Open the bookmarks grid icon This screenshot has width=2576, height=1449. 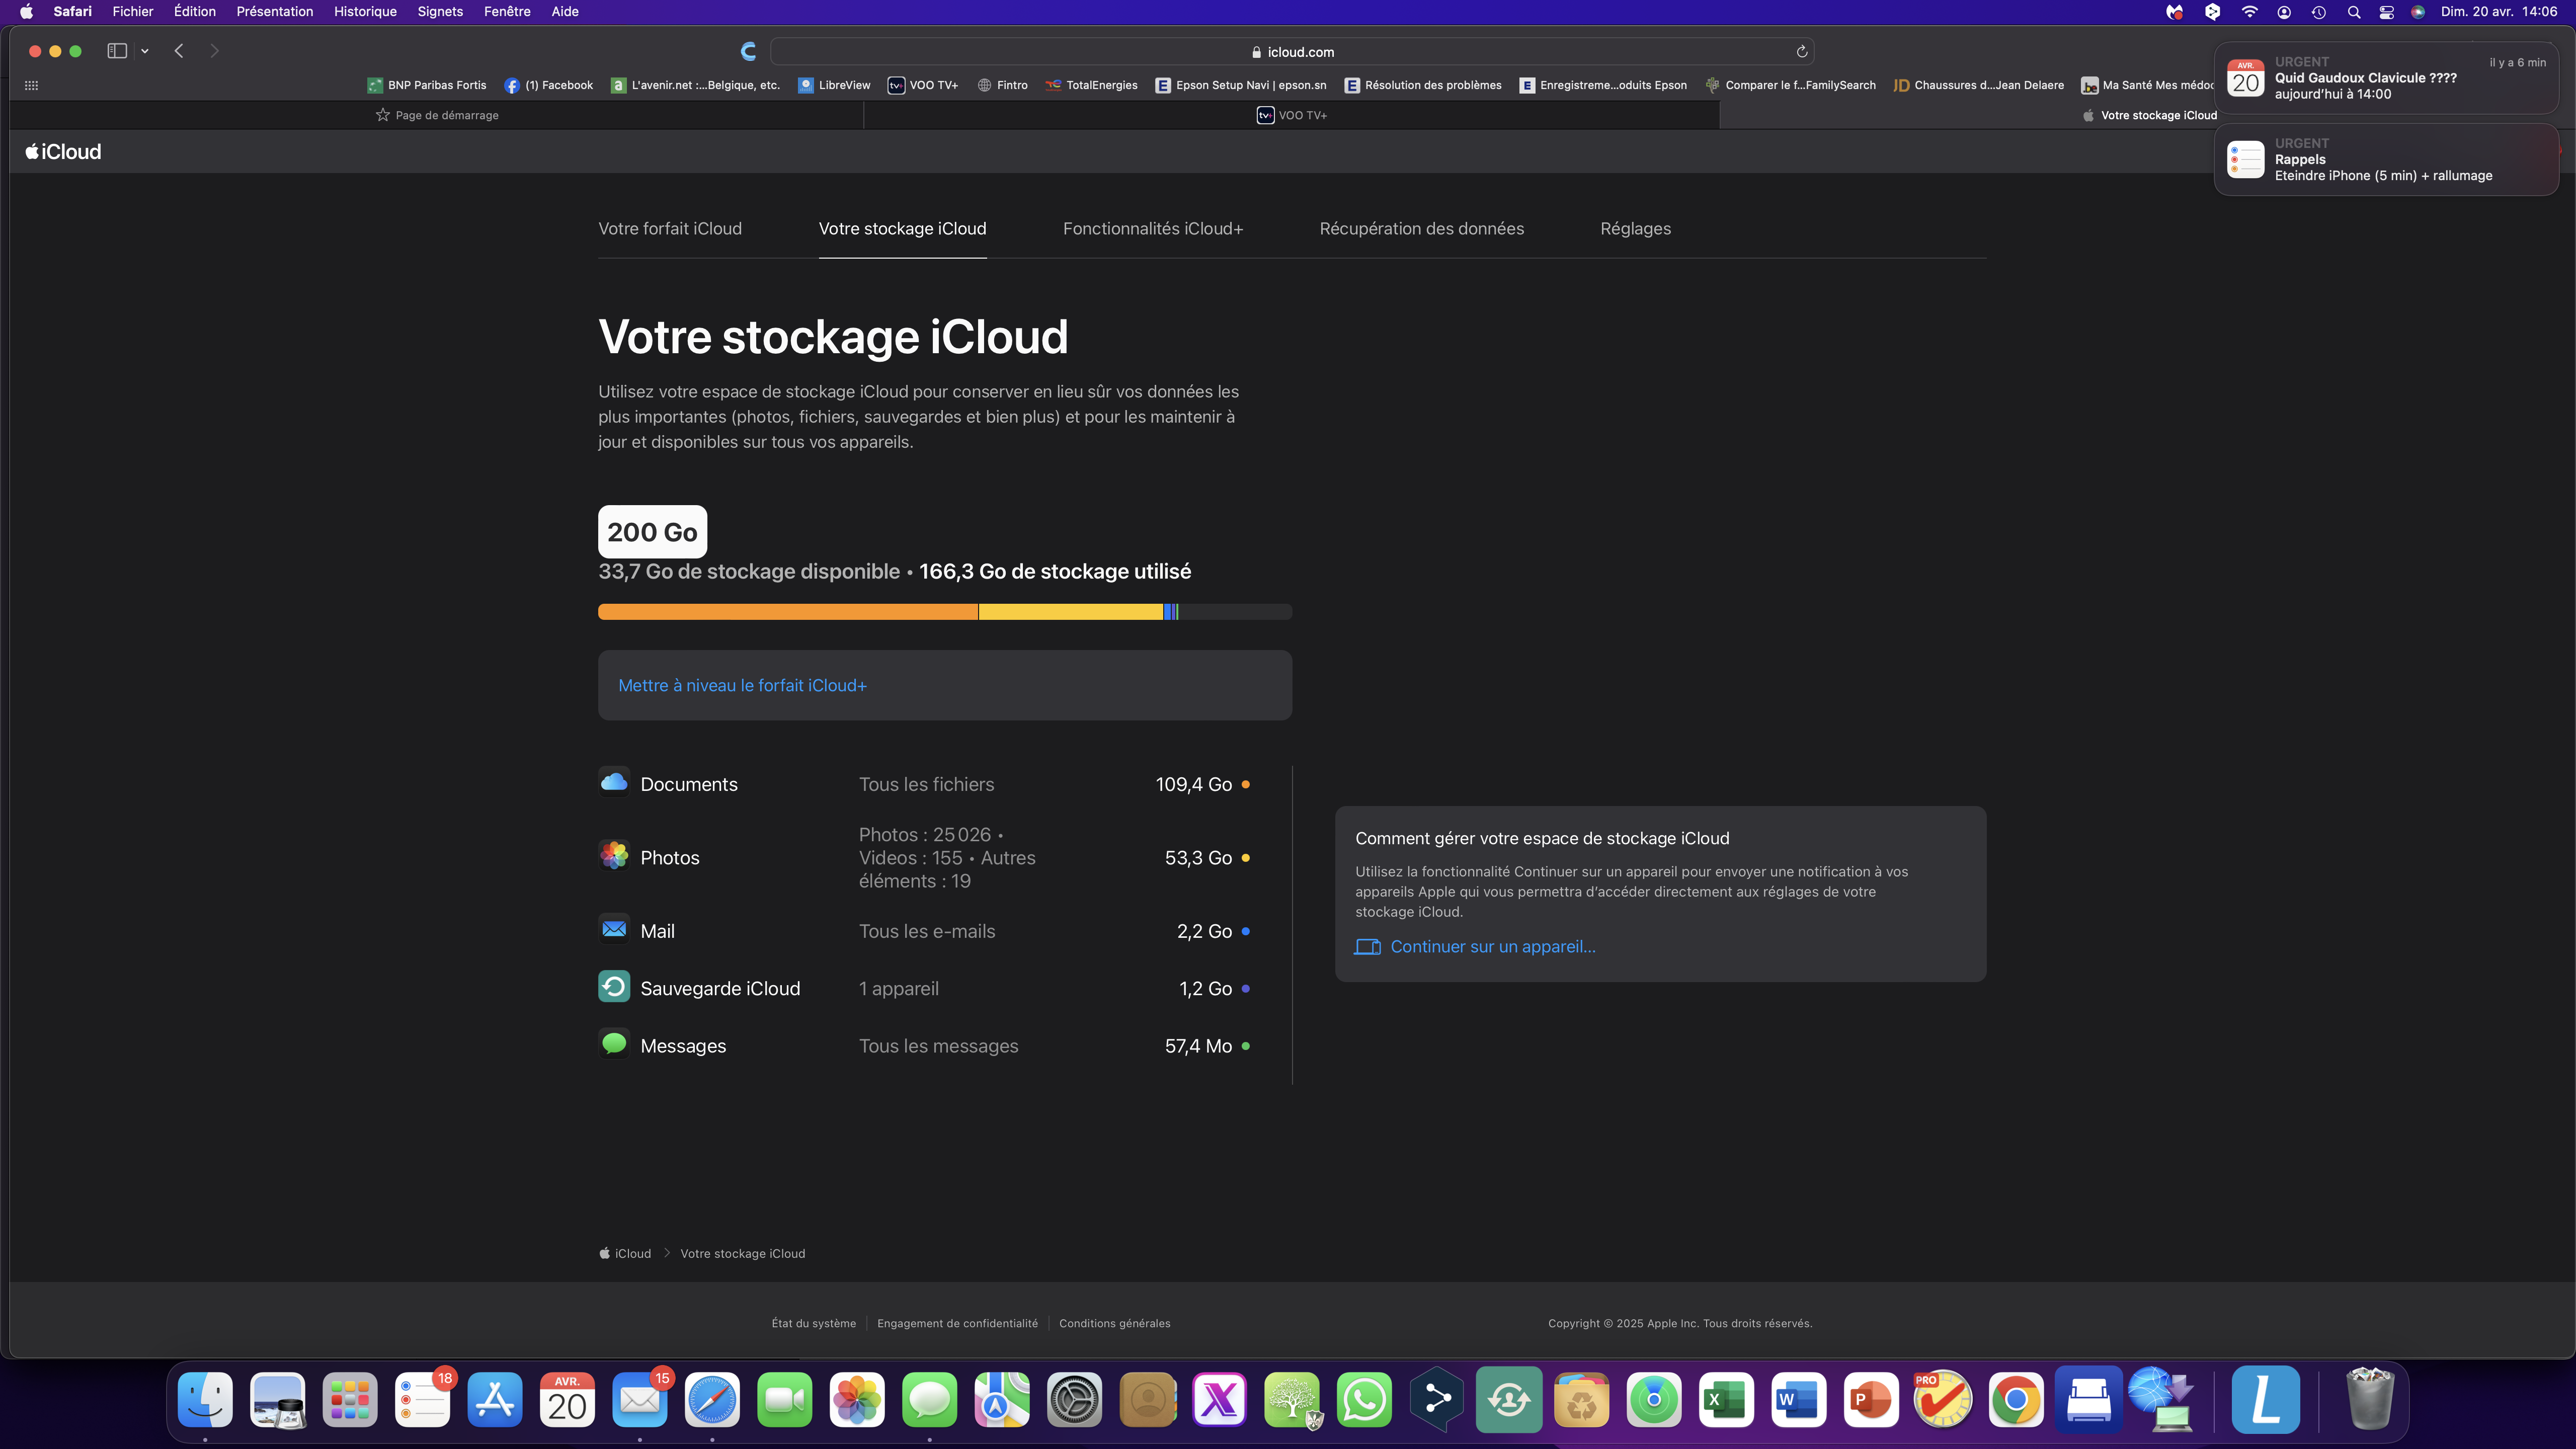(x=31, y=85)
